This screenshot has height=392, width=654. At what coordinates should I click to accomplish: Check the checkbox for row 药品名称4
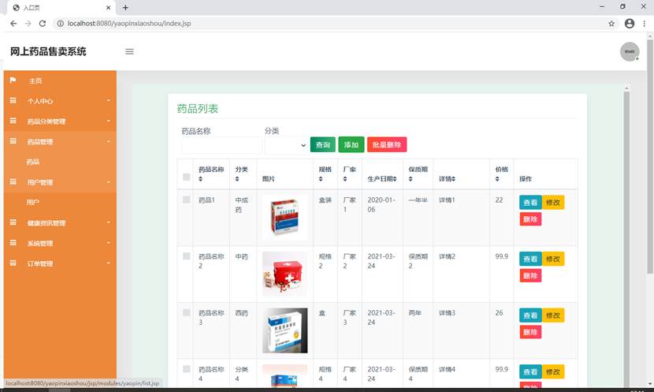pos(187,368)
